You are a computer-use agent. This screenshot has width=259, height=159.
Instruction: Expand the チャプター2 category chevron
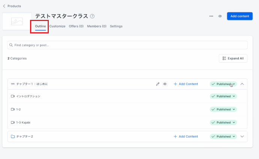(242, 136)
